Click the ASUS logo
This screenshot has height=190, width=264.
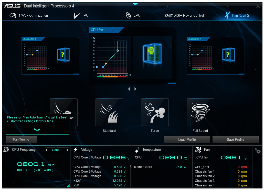[x=12, y=6]
